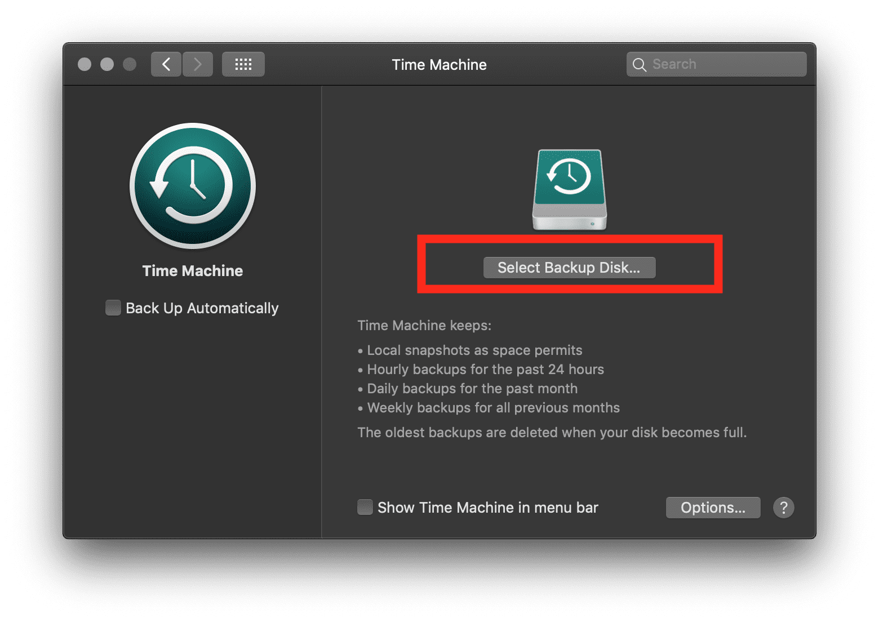Click the Time Machine label under the clock icon
Viewport: 879px width, 622px height.
point(192,270)
